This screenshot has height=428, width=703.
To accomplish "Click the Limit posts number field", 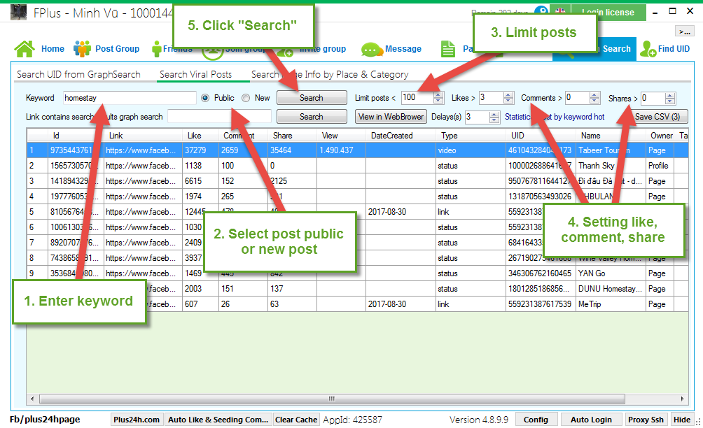I will tap(417, 98).
